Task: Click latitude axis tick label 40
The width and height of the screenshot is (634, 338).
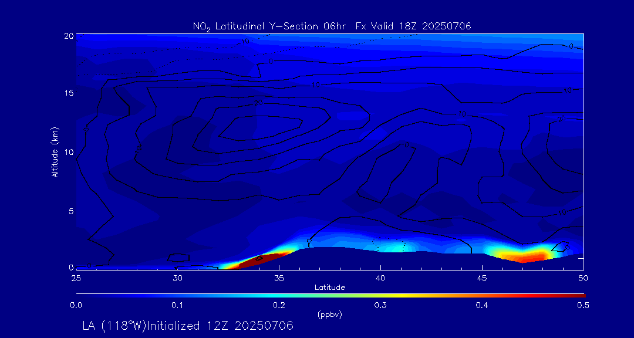Action: click(x=380, y=278)
